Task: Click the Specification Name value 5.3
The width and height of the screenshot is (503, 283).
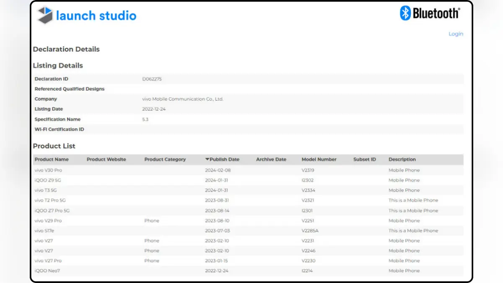Action: pos(145,119)
